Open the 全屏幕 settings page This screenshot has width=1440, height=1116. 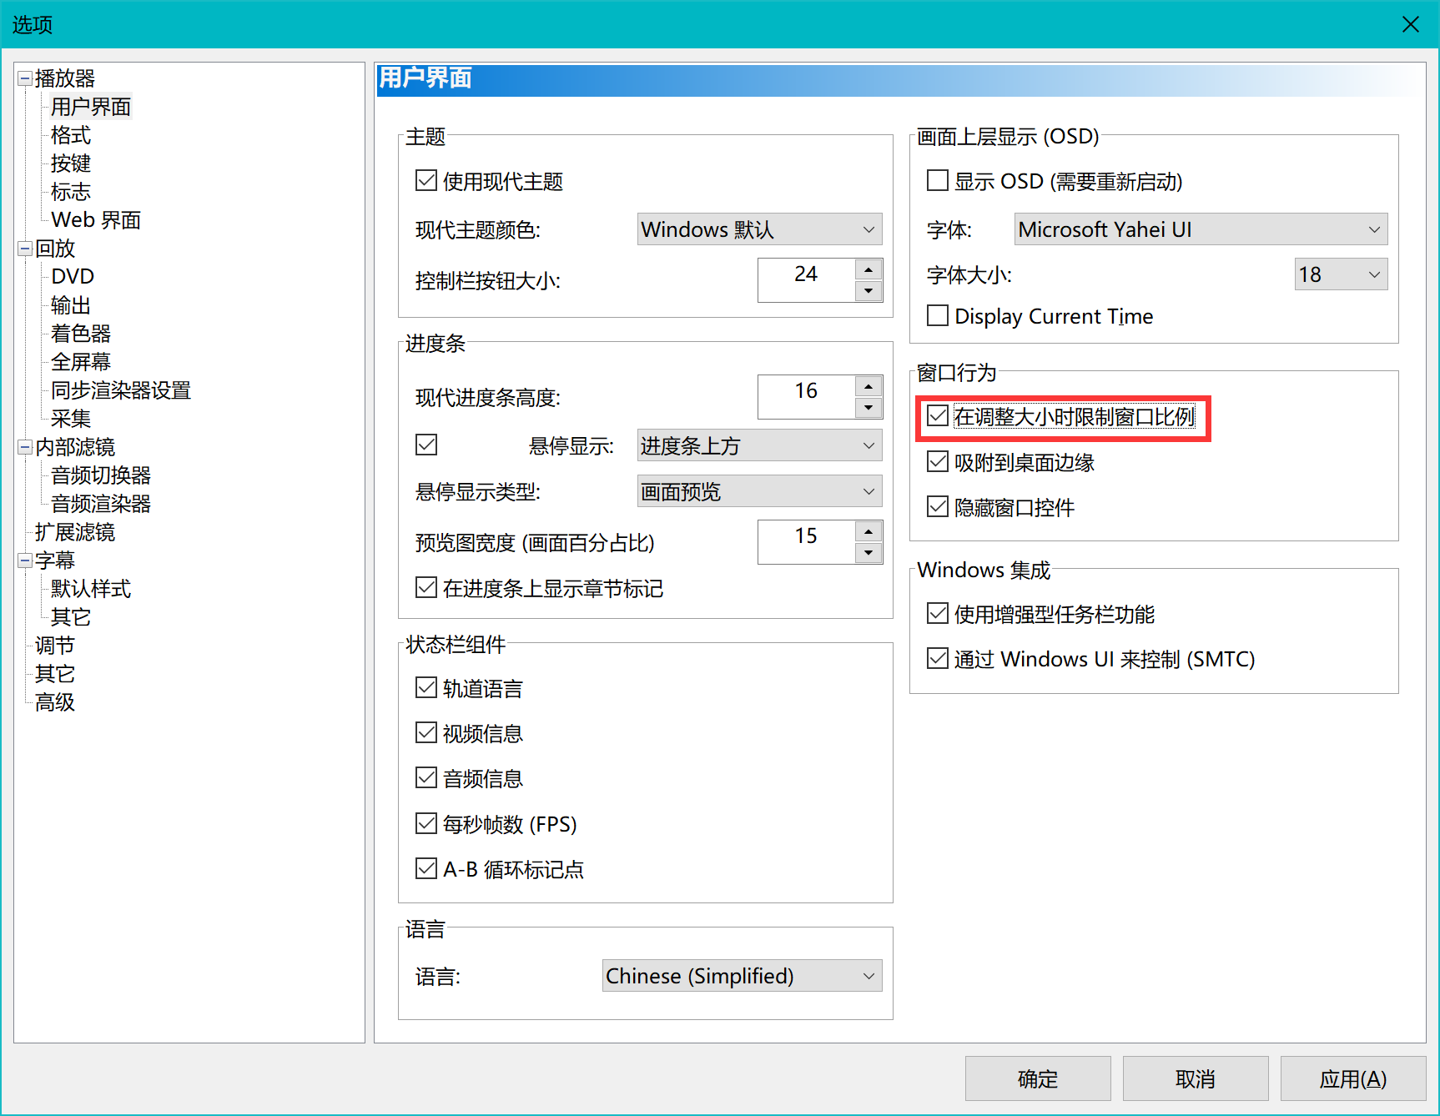[x=81, y=362]
